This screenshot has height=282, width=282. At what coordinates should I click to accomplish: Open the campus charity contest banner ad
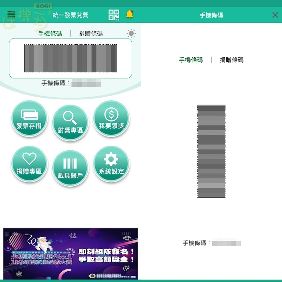70,253
